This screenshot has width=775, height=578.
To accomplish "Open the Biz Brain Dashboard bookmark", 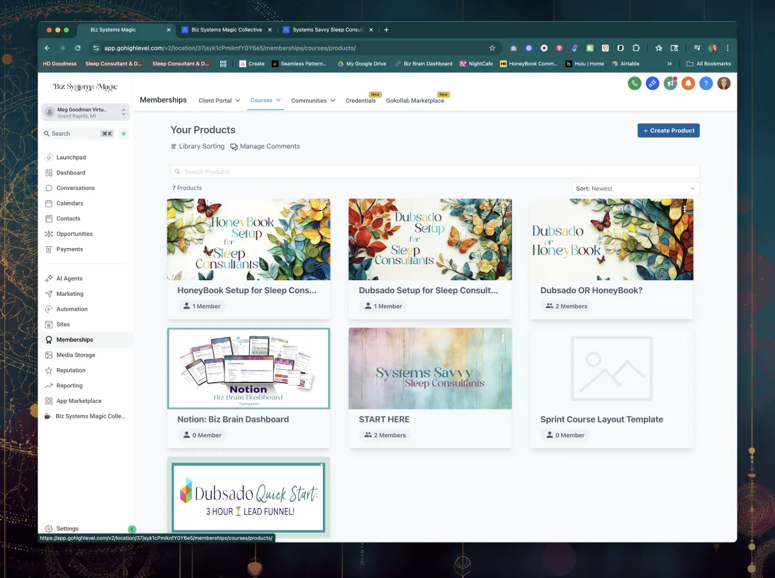I will (423, 64).
